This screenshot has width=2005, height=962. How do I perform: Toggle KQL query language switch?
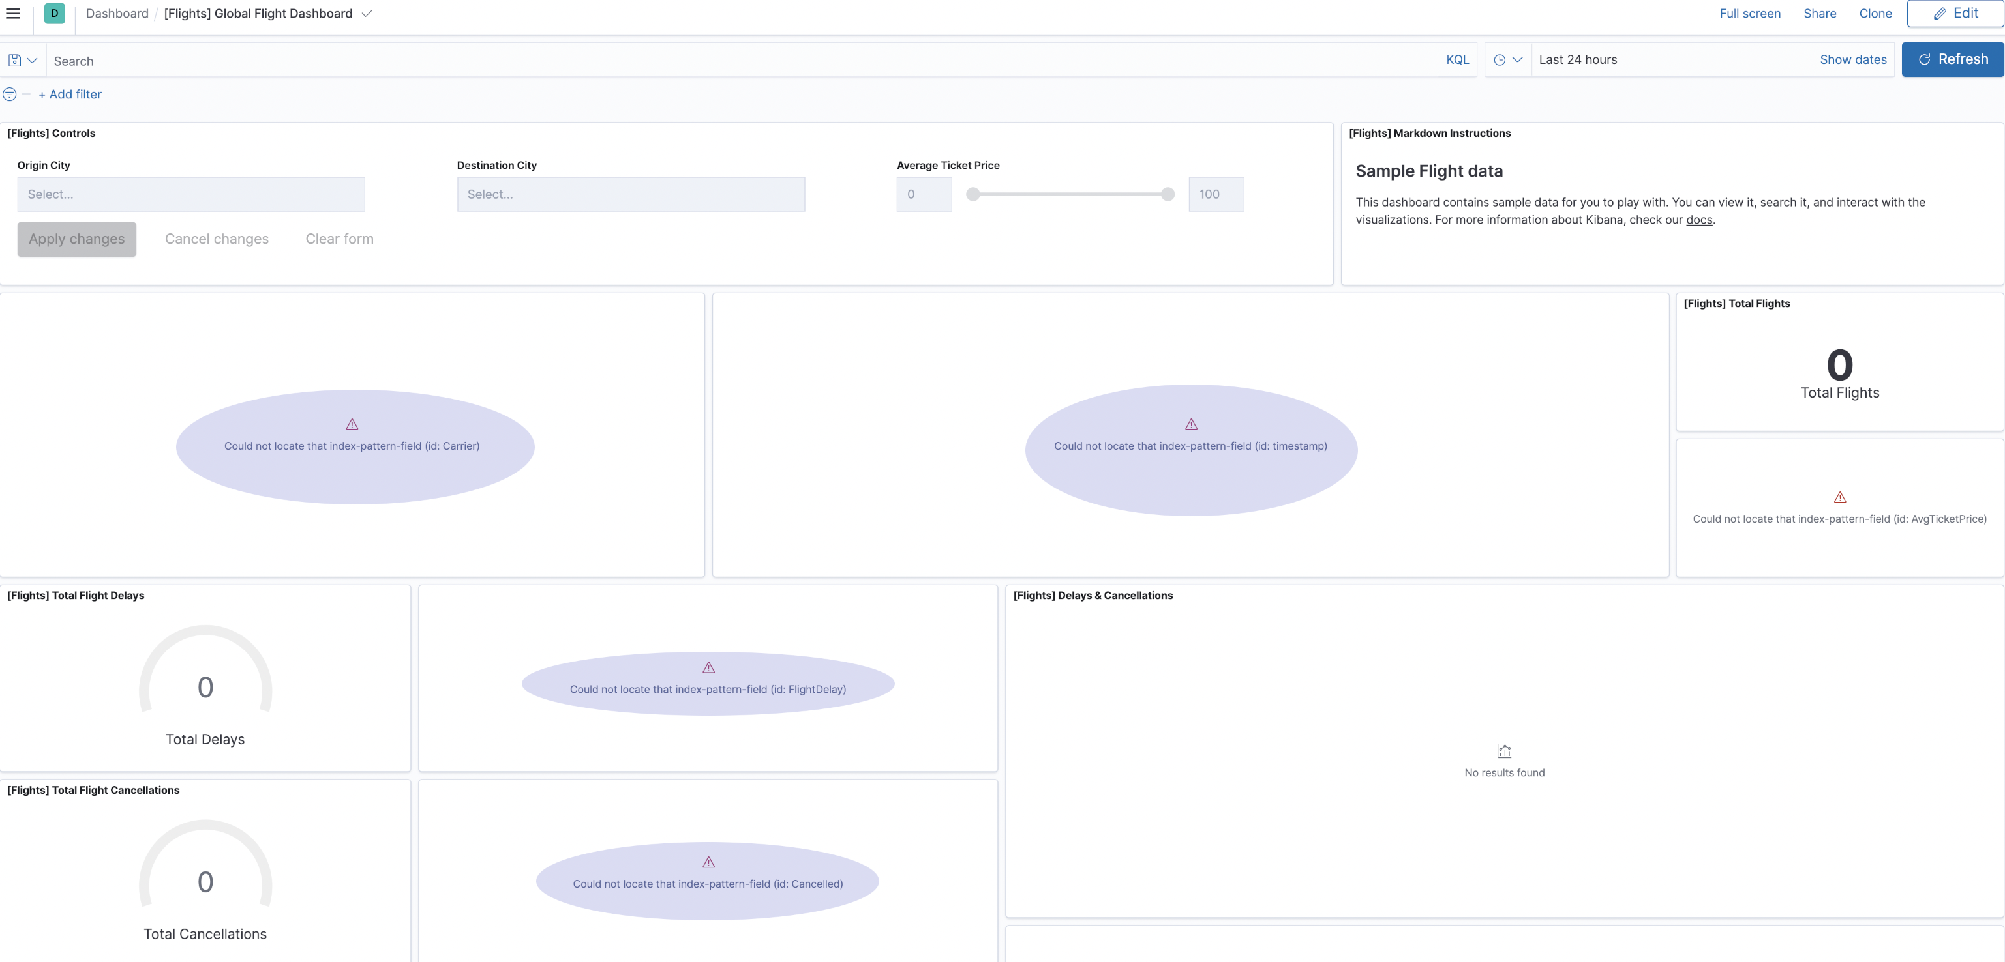click(1457, 60)
